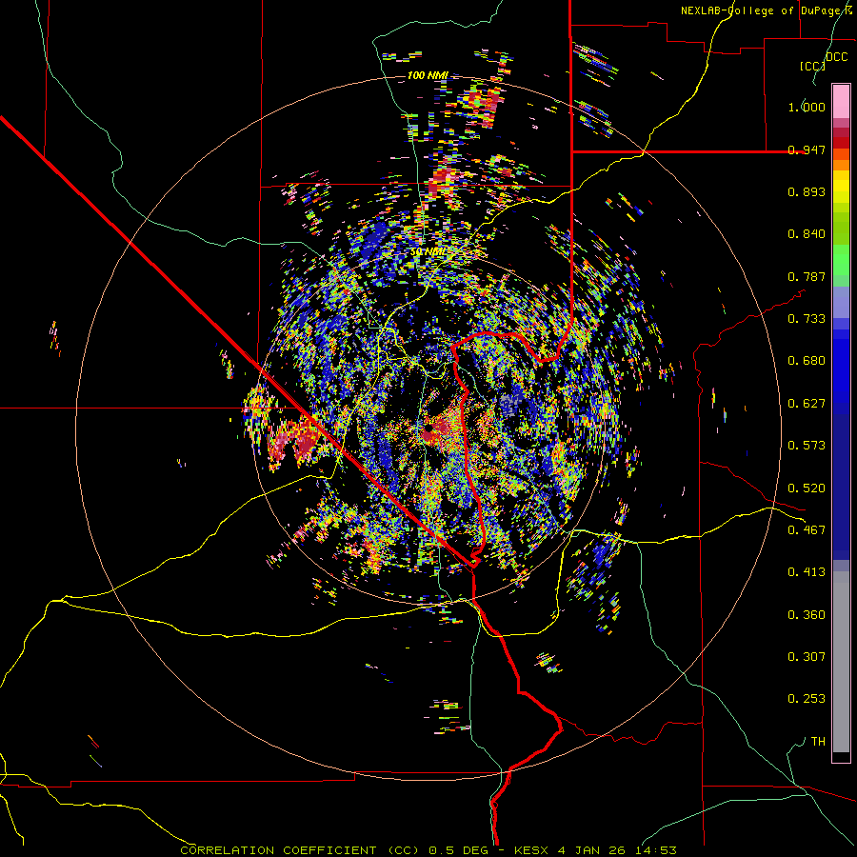Screen dimensions: 857x857
Task: Select the 0.360 scale value
Action: (x=807, y=615)
